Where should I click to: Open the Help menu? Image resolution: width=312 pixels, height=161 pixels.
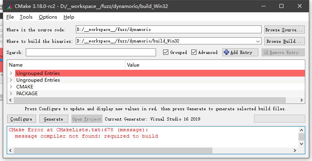[x=69, y=17]
